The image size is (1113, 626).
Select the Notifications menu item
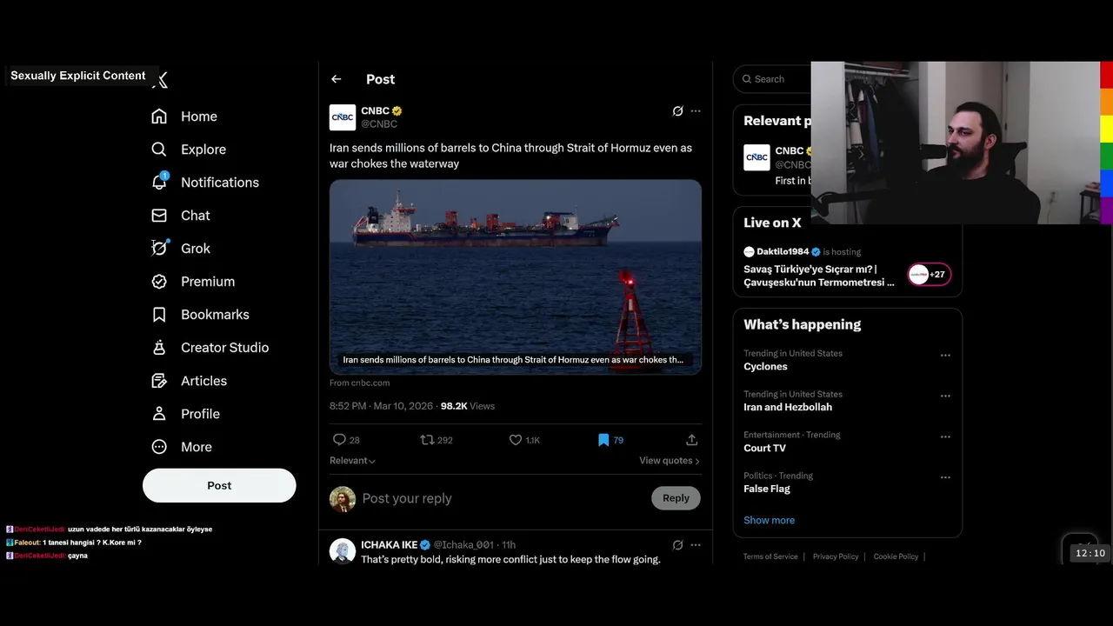[x=220, y=183]
